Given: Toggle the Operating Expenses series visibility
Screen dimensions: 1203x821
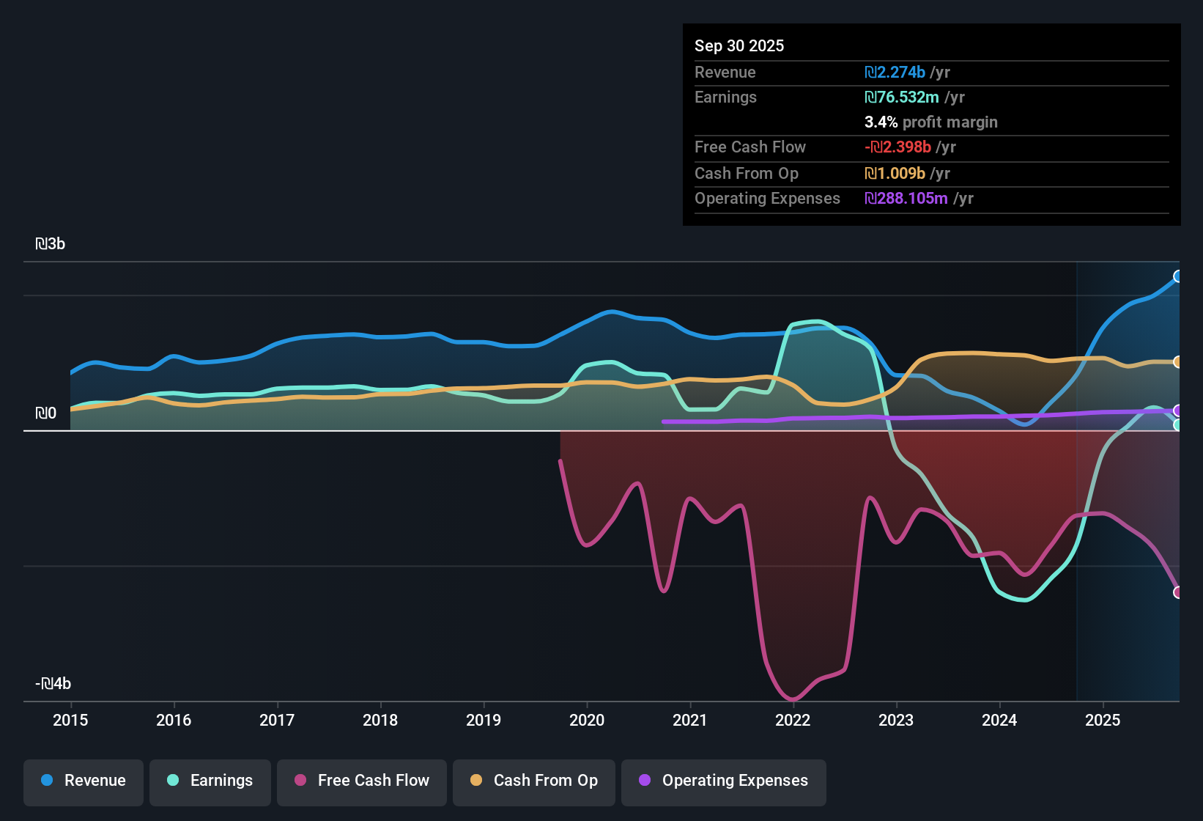Looking at the screenshot, I should coord(723,781).
